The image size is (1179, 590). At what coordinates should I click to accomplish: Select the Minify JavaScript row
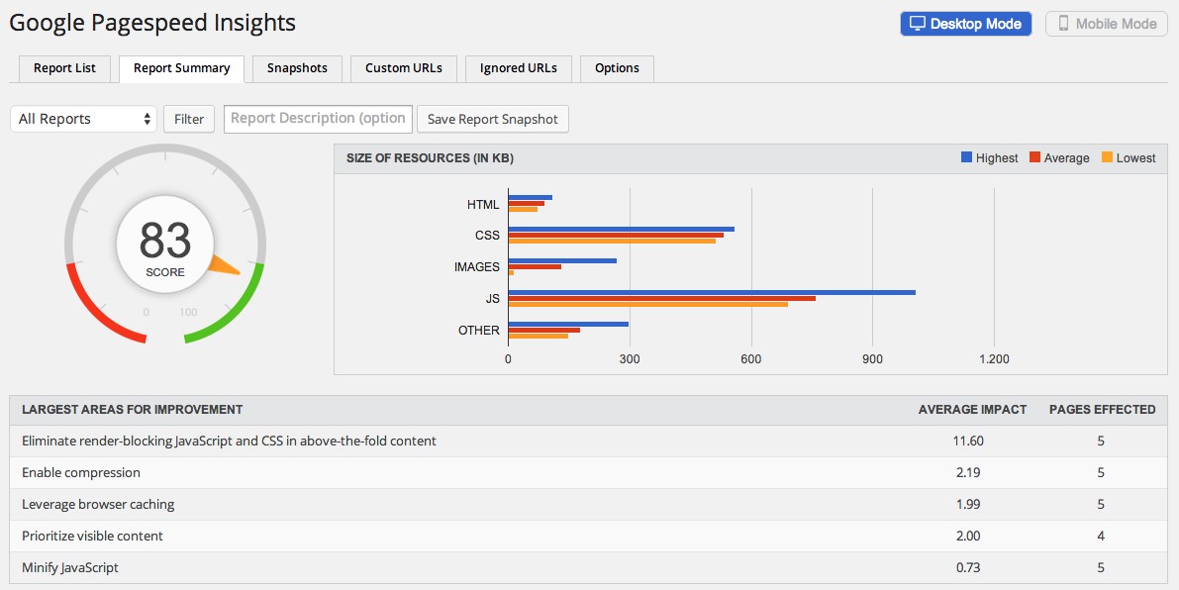(589, 567)
